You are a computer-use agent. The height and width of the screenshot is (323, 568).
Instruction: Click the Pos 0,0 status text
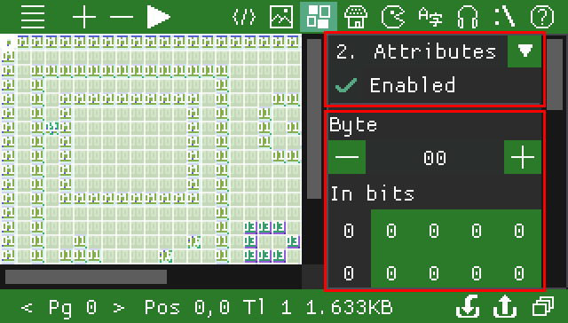click(187, 308)
